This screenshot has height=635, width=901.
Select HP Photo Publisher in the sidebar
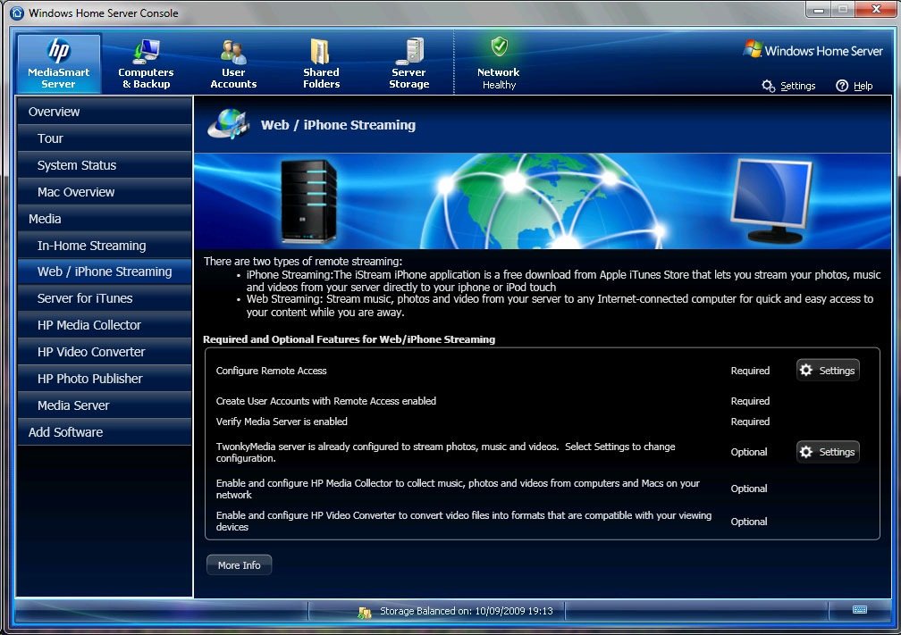(x=105, y=379)
